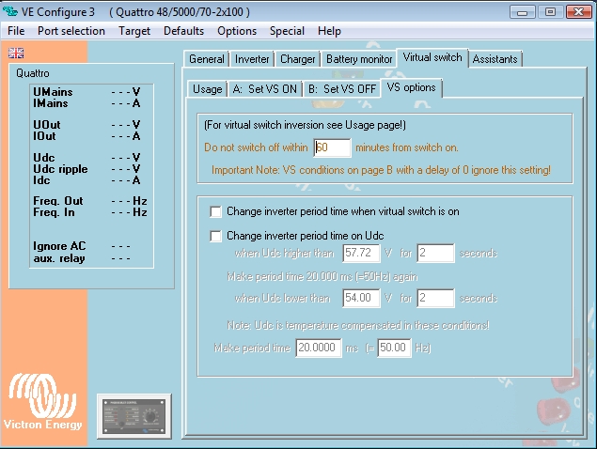Click the 'aux. relay' status label
This screenshot has width=597, height=449.
[59, 258]
